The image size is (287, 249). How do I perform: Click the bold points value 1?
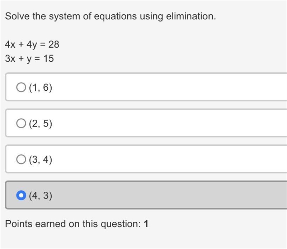(x=146, y=224)
